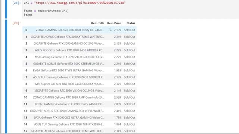Screen dimensions: 239x134
Task: Click the 1,874 price cell
Action: (x=117, y=124)
